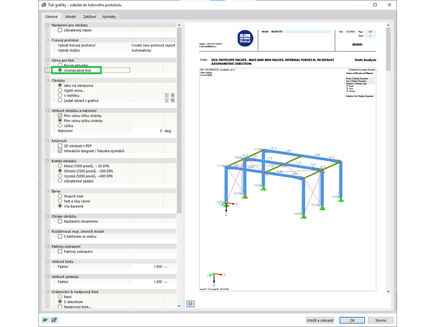Collapse the Okno pro tisk section

[47, 60]
